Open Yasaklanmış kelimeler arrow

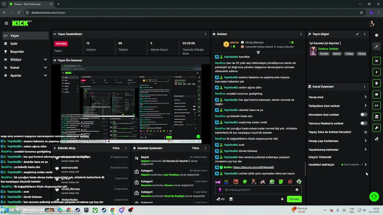[x=365, y=149]
